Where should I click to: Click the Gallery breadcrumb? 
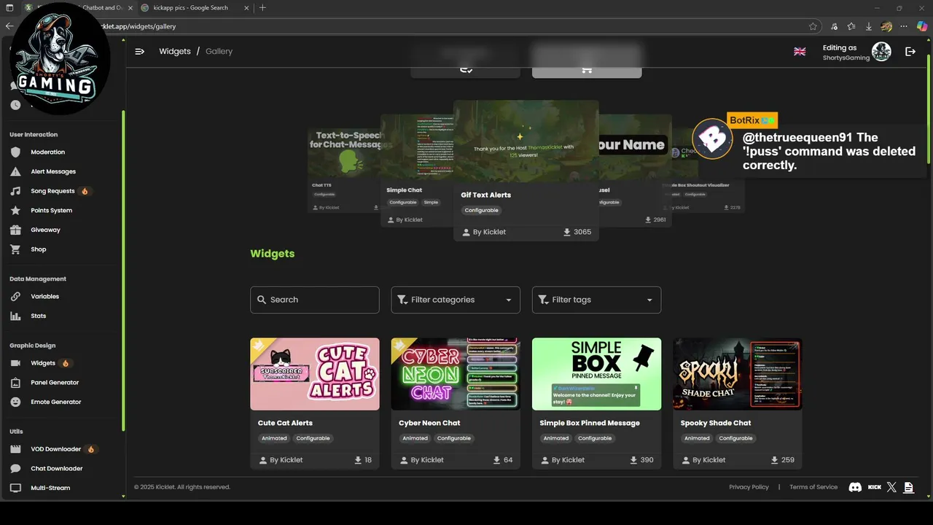[x=219, y=52]
